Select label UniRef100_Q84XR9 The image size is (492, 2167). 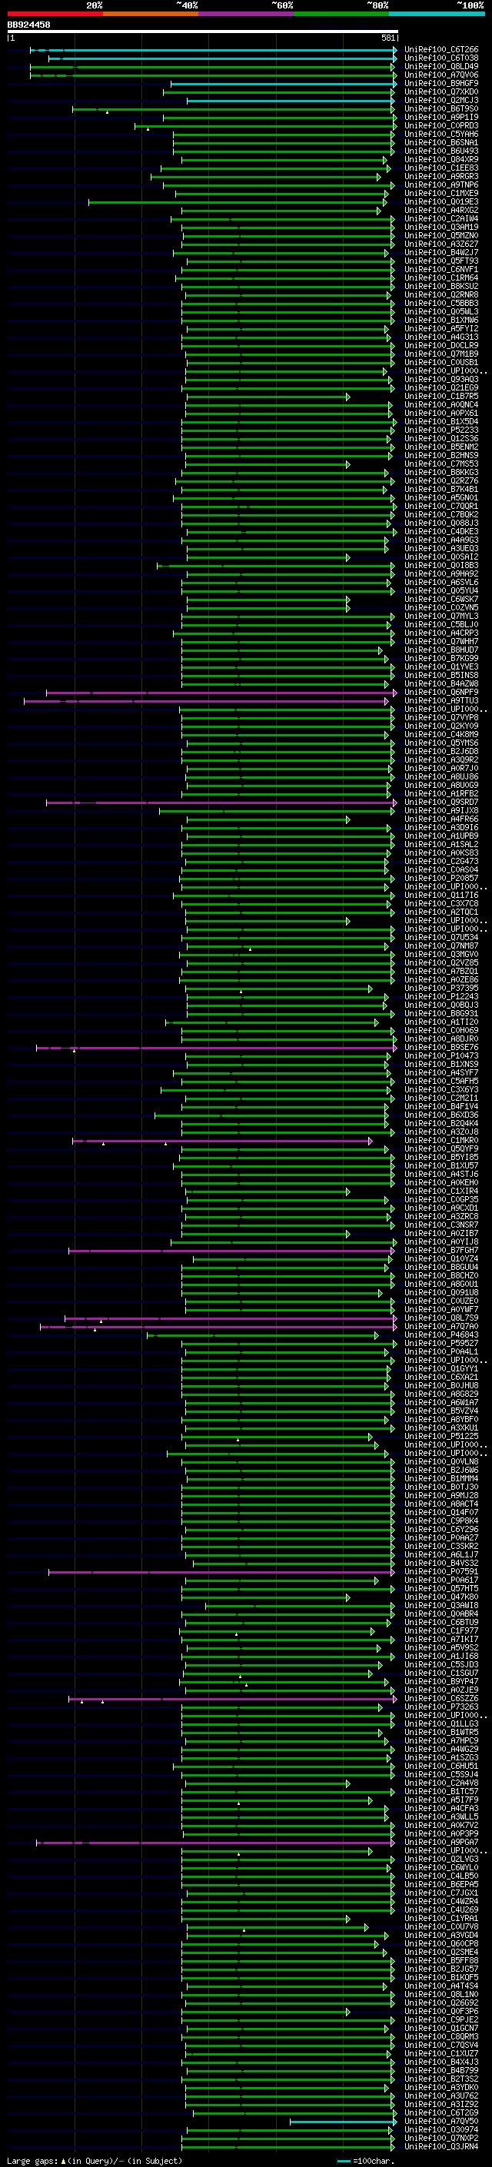440,159
